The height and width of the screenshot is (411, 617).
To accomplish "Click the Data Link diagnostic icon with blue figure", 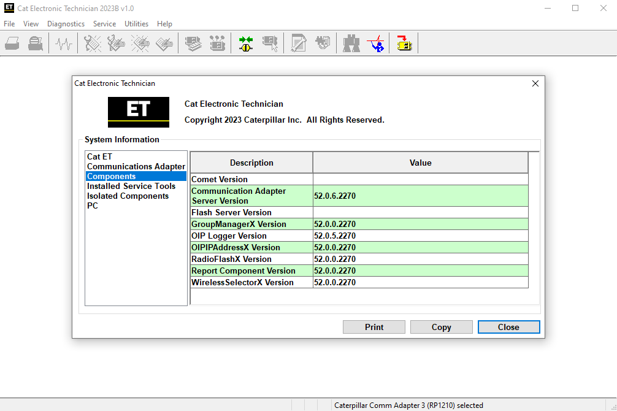I will (375, 43).
